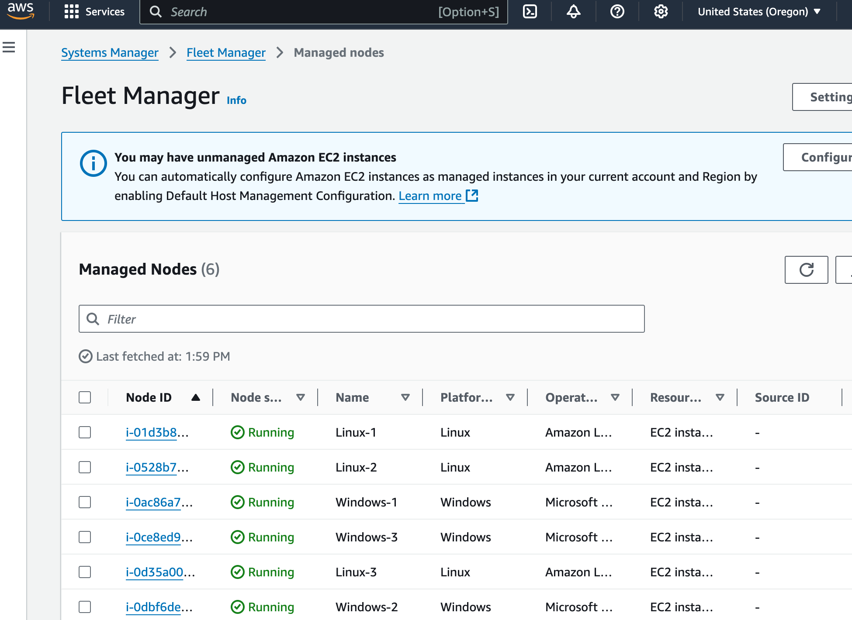Open the Services menu
Viewport: 852px width, 620px height.
(x=95, y=12)
